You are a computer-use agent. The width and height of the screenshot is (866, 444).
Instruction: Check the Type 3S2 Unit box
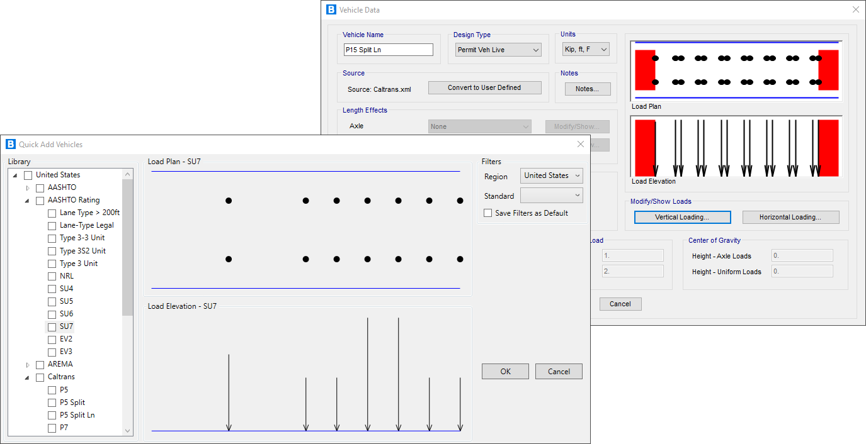tap(52, 251)
